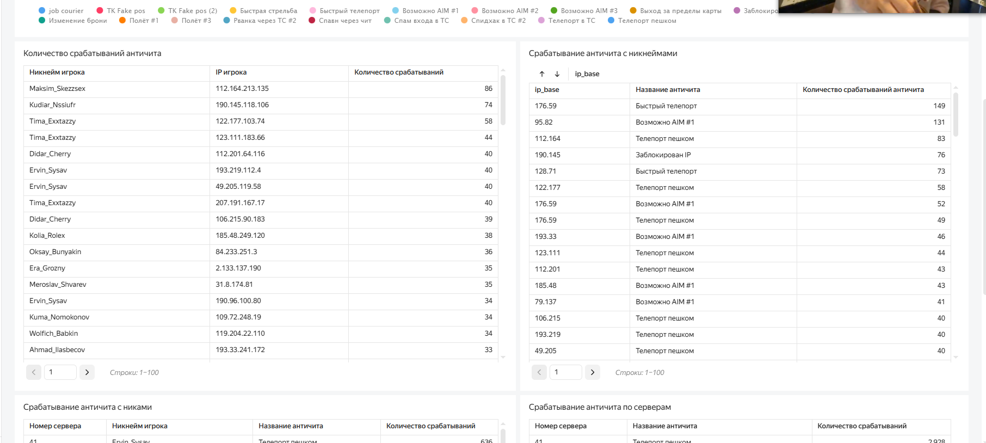Click previous page arrow in Срабатывание античита с никнеймами table
986x443 pixels.
point(539,372)
